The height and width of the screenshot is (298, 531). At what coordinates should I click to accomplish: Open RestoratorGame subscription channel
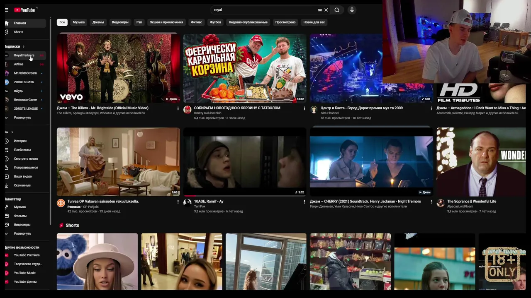click(x=25, y=100)
